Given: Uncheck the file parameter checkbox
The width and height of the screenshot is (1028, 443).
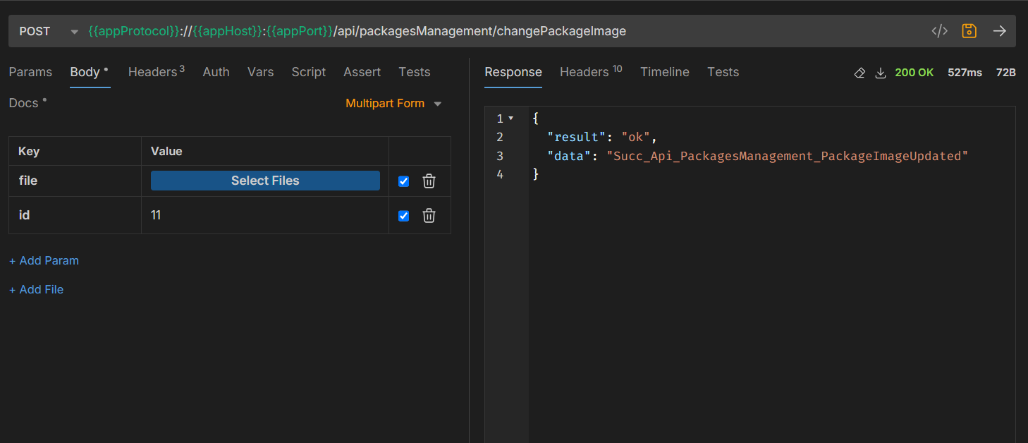Looking at the screenshot, I should point(404,181).
